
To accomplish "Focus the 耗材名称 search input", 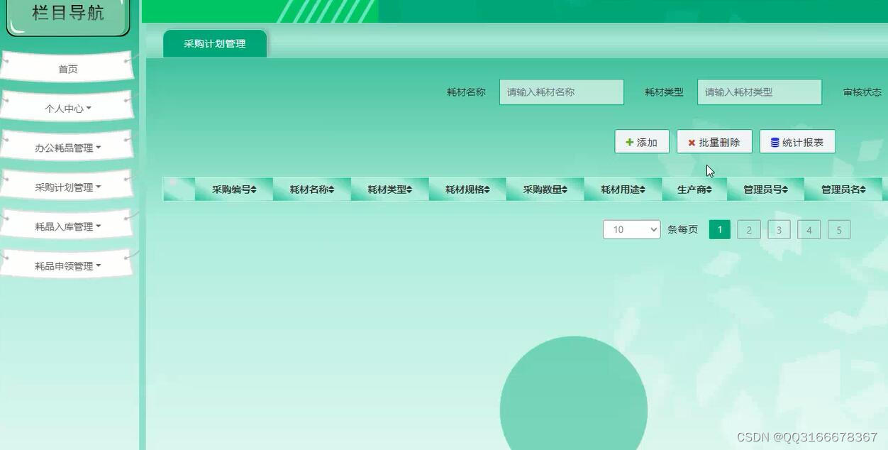I will coord(562,92).
